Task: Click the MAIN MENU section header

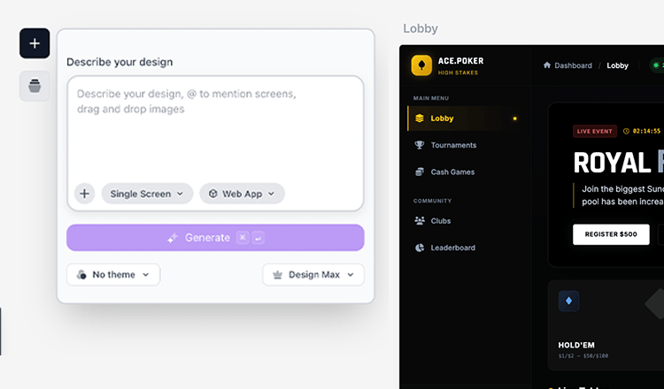Action: click(430, 98)
